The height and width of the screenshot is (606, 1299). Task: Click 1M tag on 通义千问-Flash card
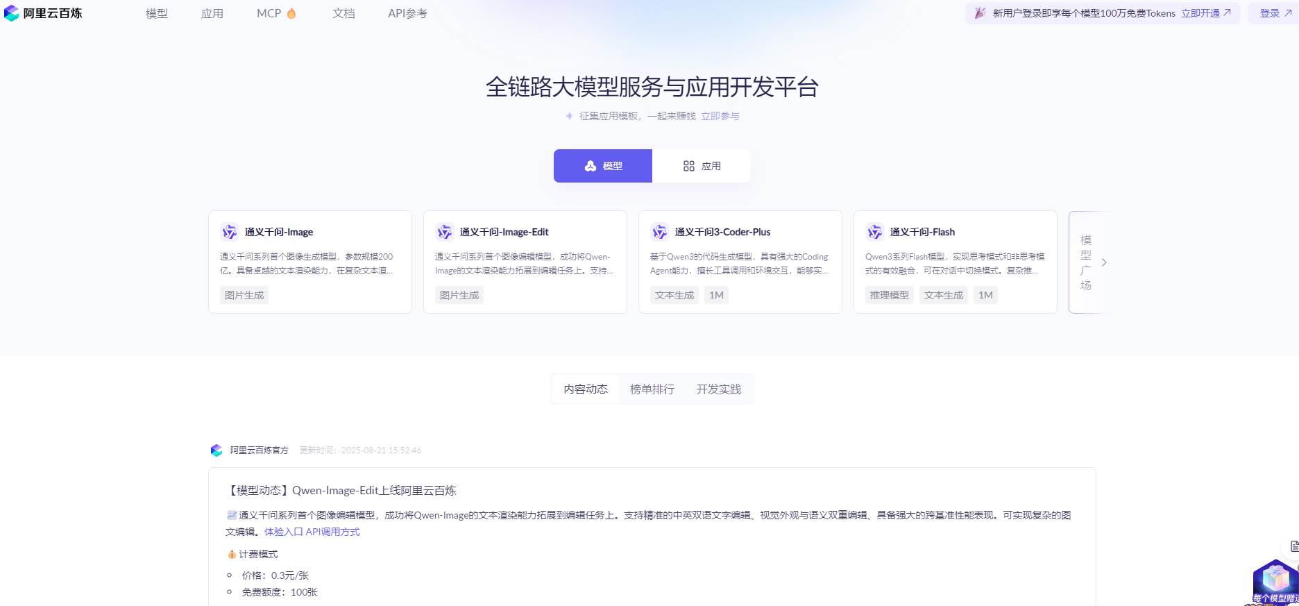(x=986, y=295)
